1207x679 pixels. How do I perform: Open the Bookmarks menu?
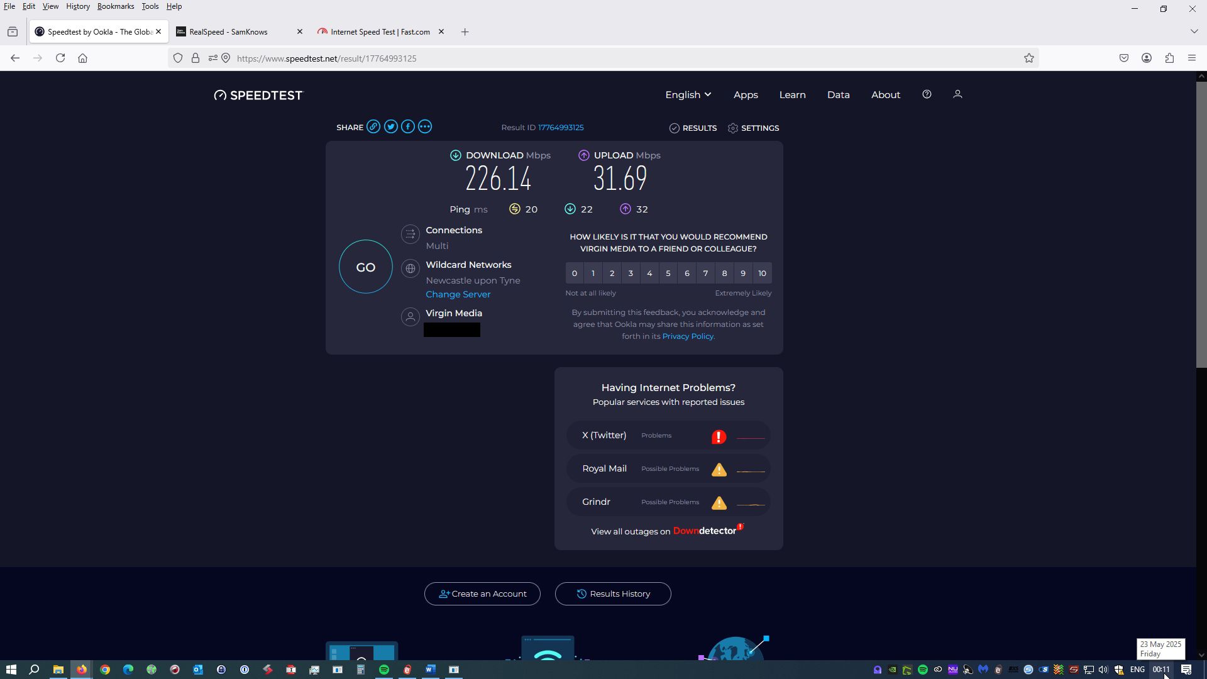(x=115, y=6)
